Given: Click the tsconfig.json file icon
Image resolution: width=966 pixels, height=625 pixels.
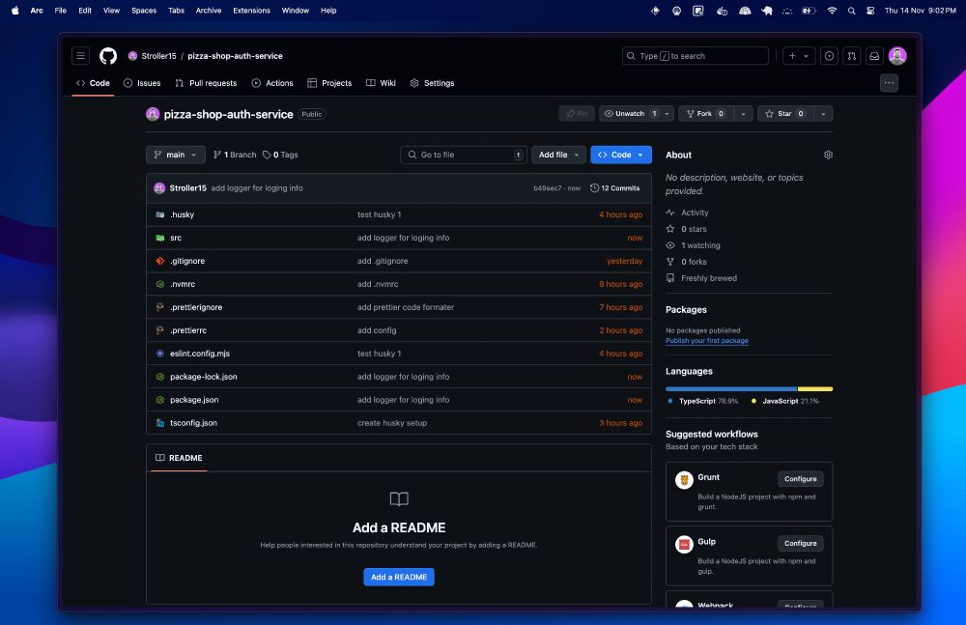Looking at the screenshot, I should [x=160, y=423].
